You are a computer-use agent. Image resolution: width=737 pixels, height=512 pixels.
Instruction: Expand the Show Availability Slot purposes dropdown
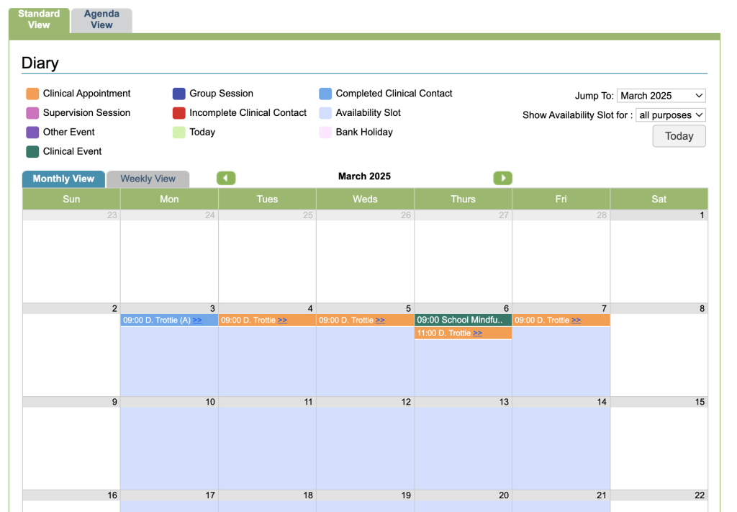click(x=670, y=115)
